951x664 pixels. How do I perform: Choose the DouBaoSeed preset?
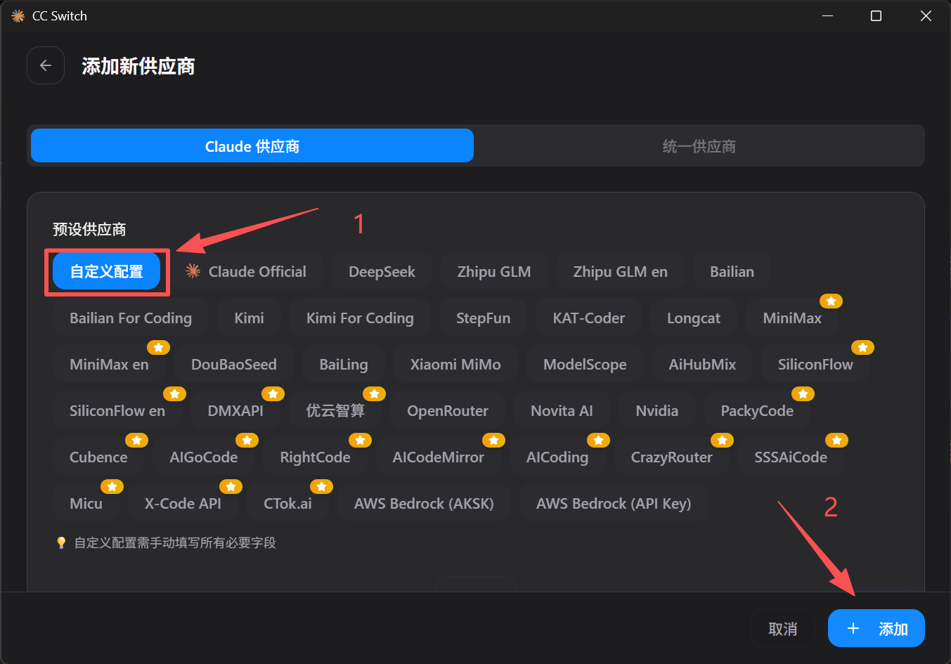pyautogui.click(x=234, y=364)
